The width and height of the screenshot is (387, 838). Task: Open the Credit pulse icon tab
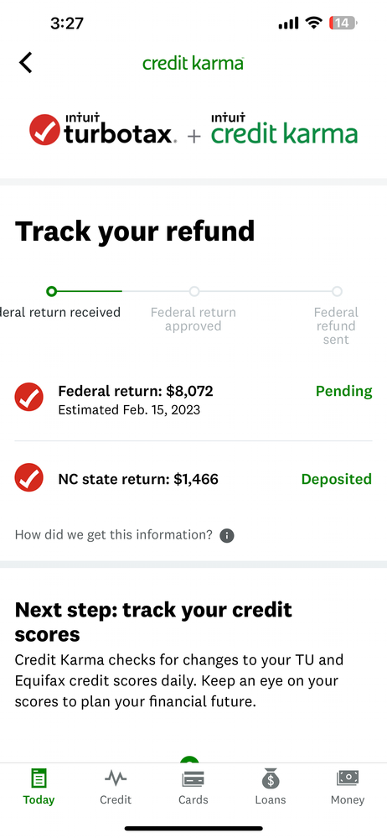(116, 778)
